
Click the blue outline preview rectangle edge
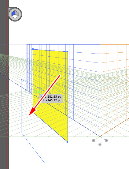21,106
